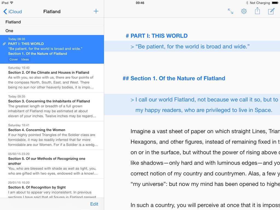Select the PART I: THIS WORLD sheet
The width and height of the screenshot is (280, 210).
(x=52, y=49)
